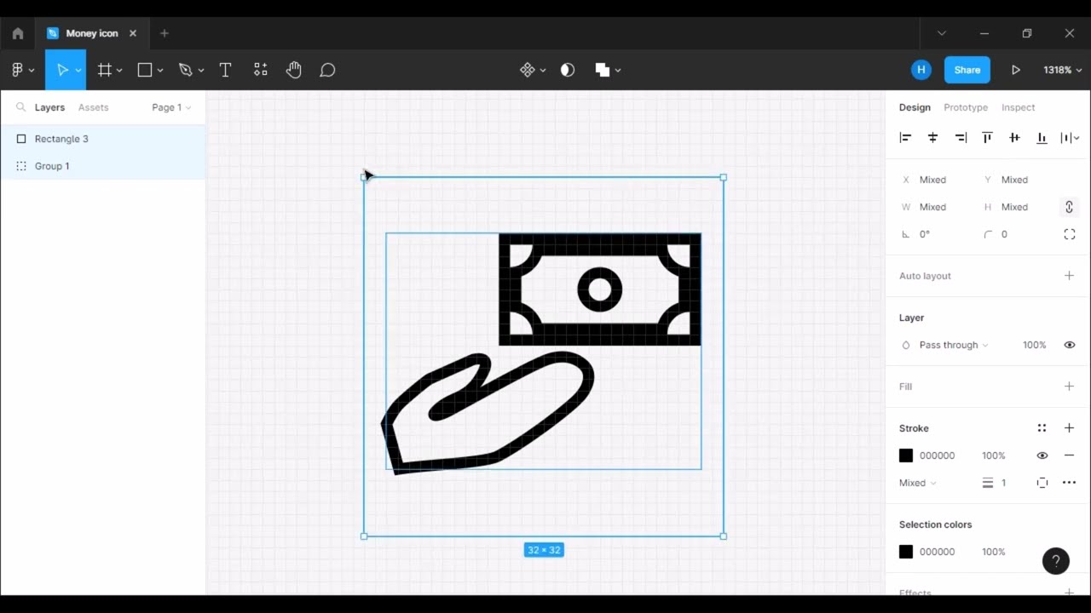Screen dimensions: 1091x613
Task: Click the layer opacity 100% field
Action: 1034,345
